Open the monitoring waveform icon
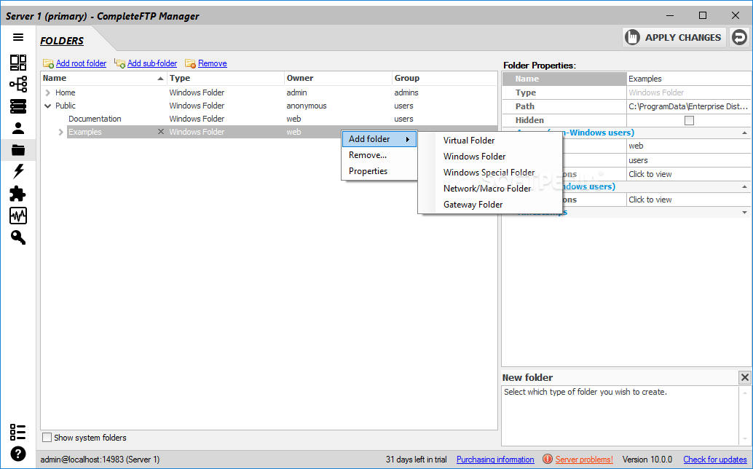Viewport: 753px width, 469px height. [x=18, y=216]
